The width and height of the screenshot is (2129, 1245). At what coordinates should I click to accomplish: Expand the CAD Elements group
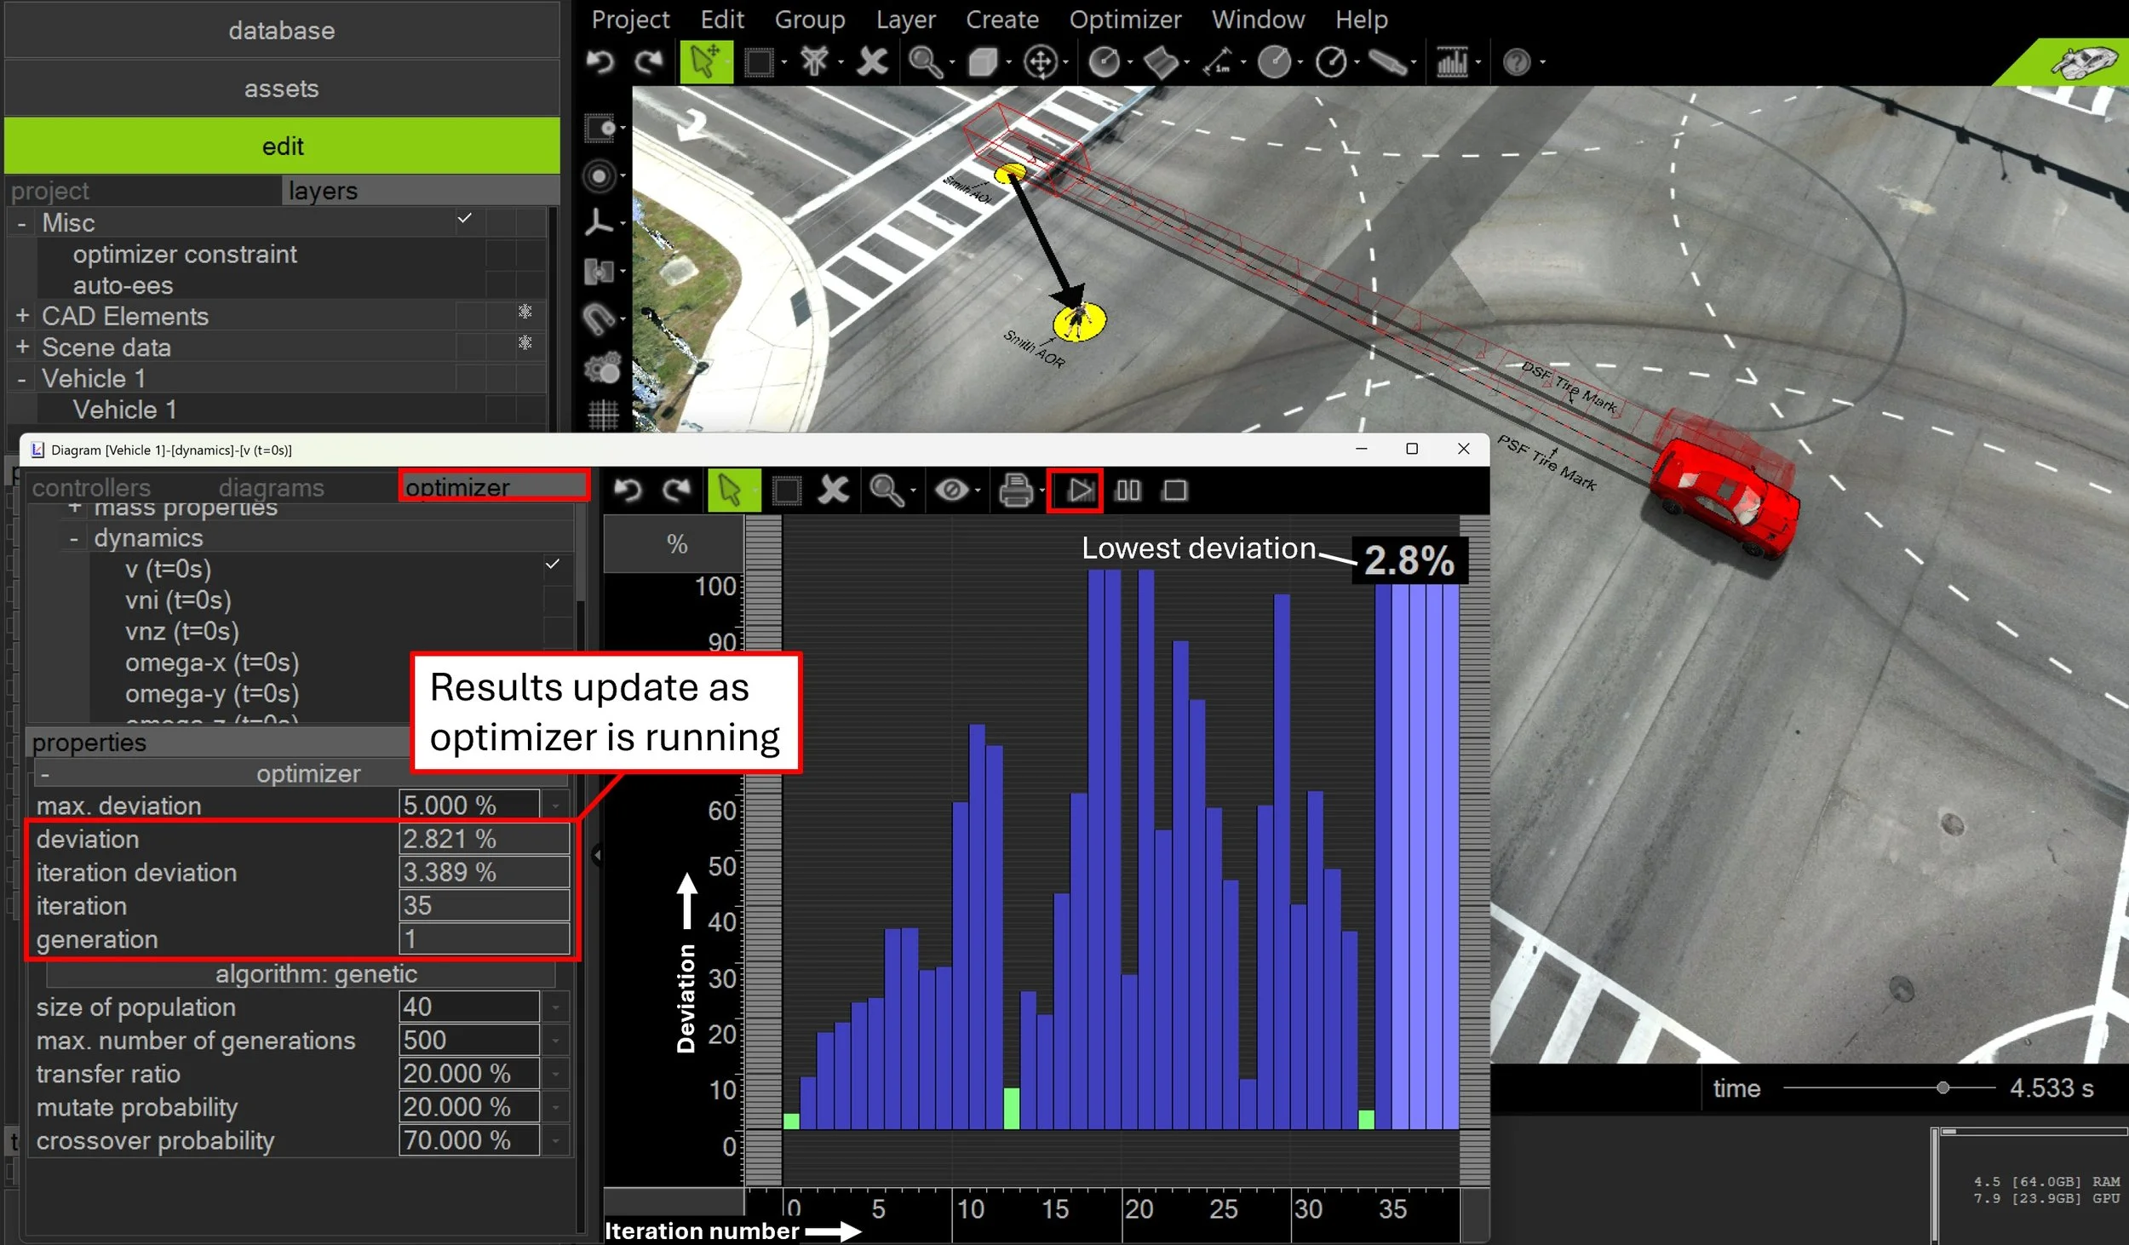23,316
